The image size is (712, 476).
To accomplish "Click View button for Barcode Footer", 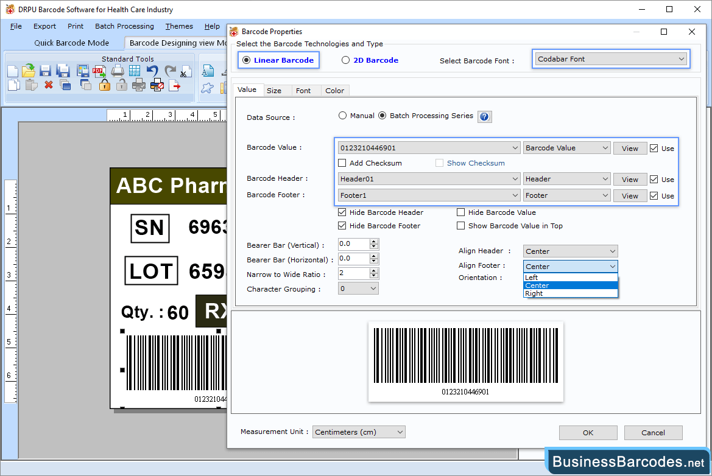I will coord(630,196).
